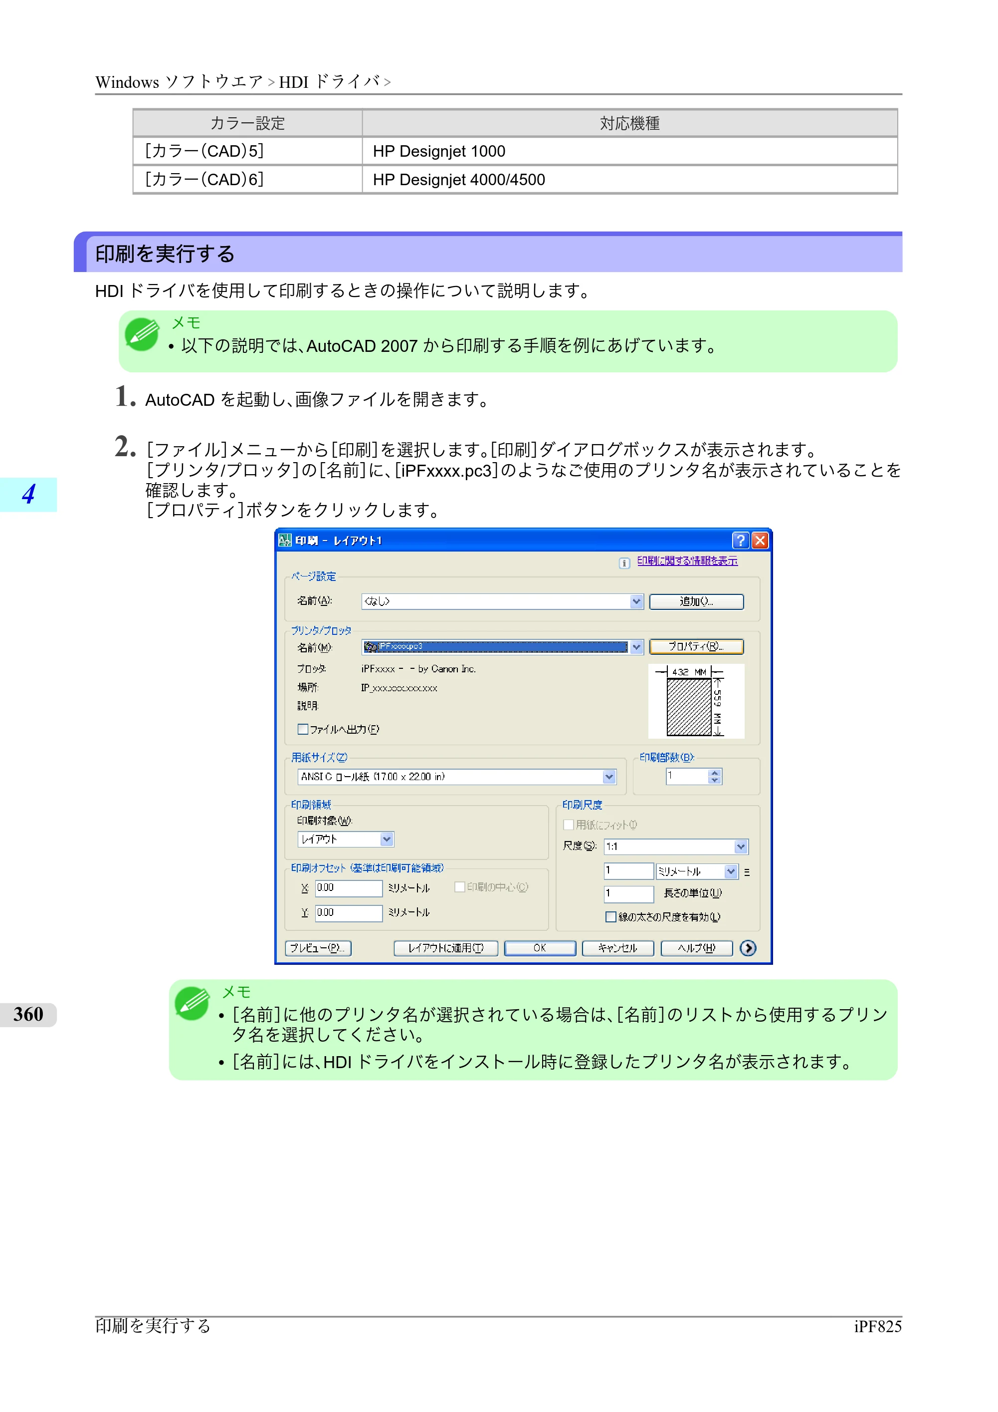The image size is (998, 1412).
Task: Click the プロパティ(R) button
Action: click(x=696, y=646)
